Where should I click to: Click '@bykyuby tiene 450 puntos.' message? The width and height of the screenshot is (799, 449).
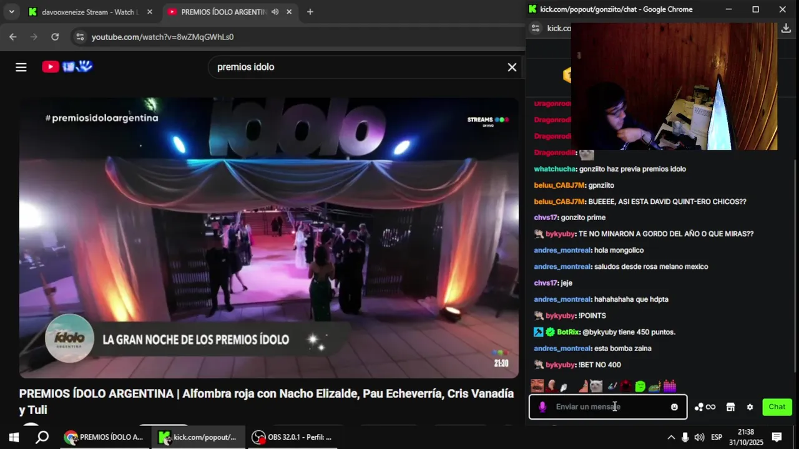(x=629, y=332)
